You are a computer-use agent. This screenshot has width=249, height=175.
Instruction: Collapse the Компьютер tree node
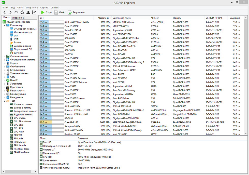coord(4,25)
